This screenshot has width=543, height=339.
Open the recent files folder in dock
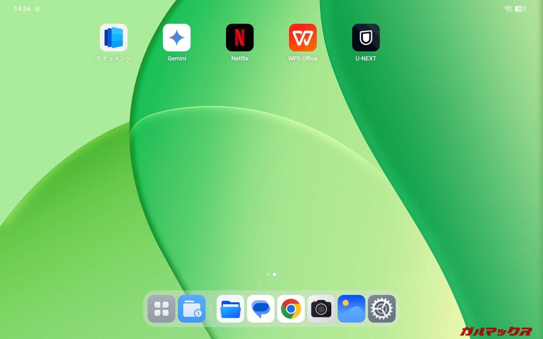click(x=192, y=309)
